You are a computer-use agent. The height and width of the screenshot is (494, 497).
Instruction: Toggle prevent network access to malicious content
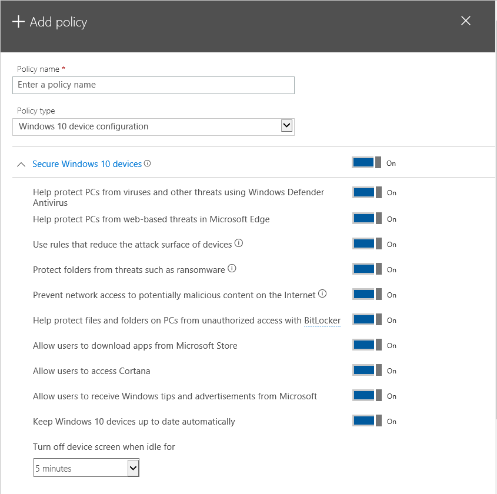[367, 295]
